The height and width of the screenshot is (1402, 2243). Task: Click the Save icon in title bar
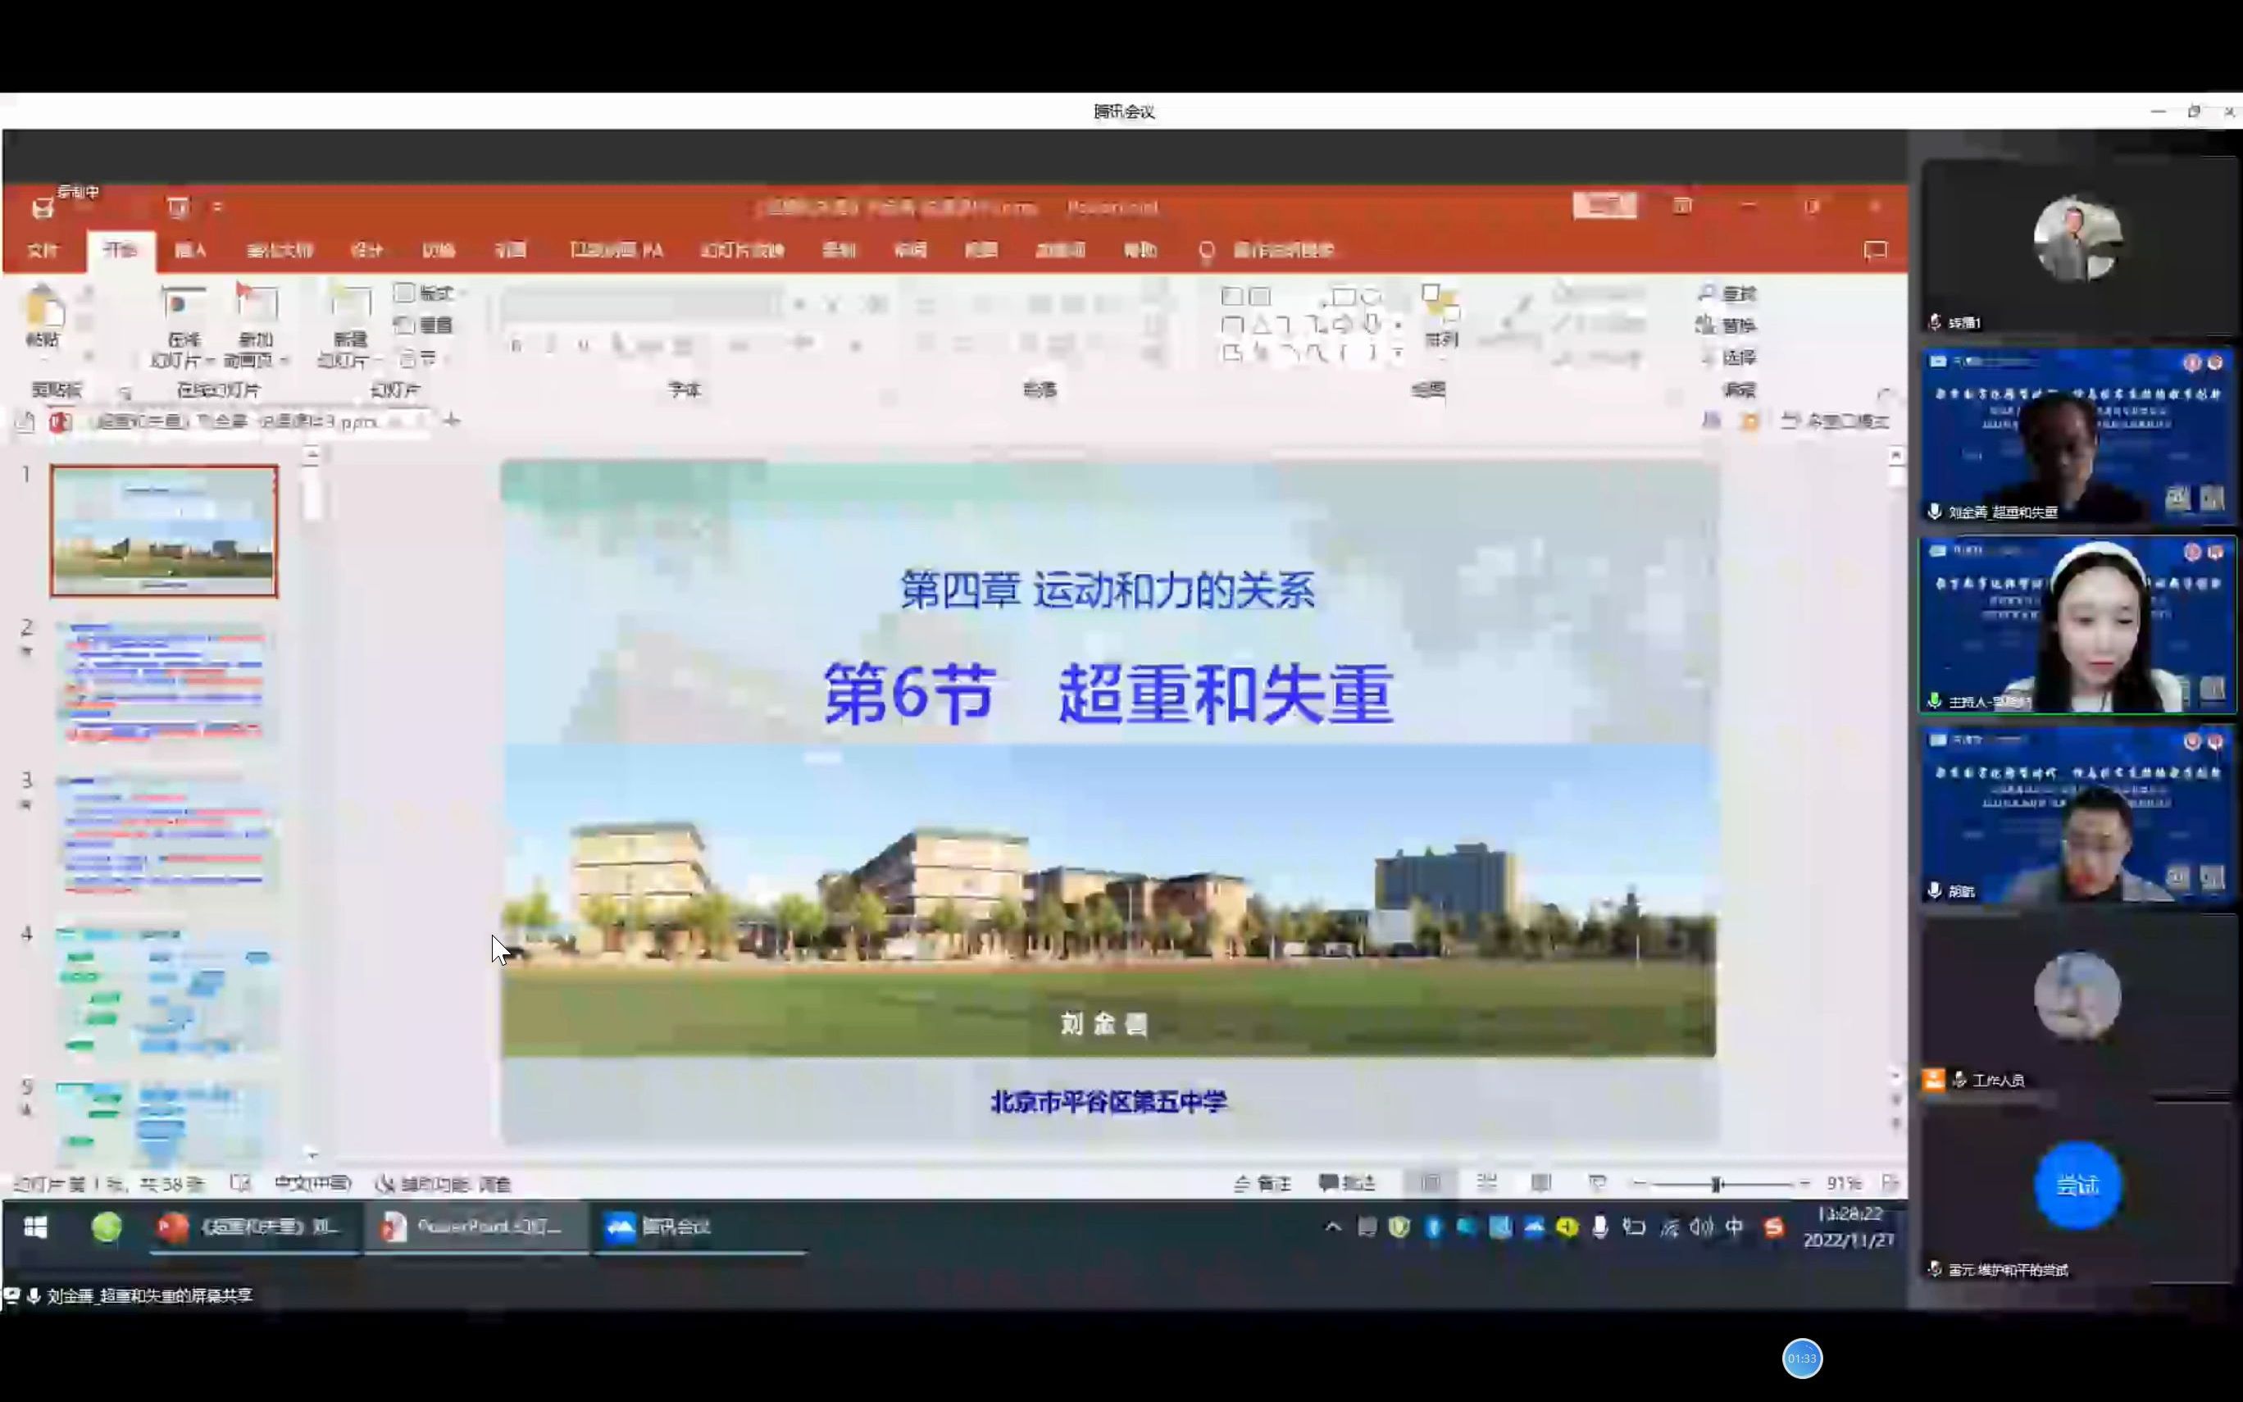tap(43, 208)
